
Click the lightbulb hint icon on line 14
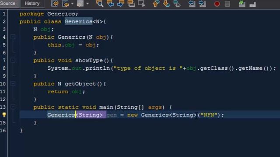4,115
